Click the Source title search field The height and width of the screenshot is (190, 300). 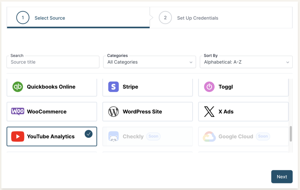point(53,62)
